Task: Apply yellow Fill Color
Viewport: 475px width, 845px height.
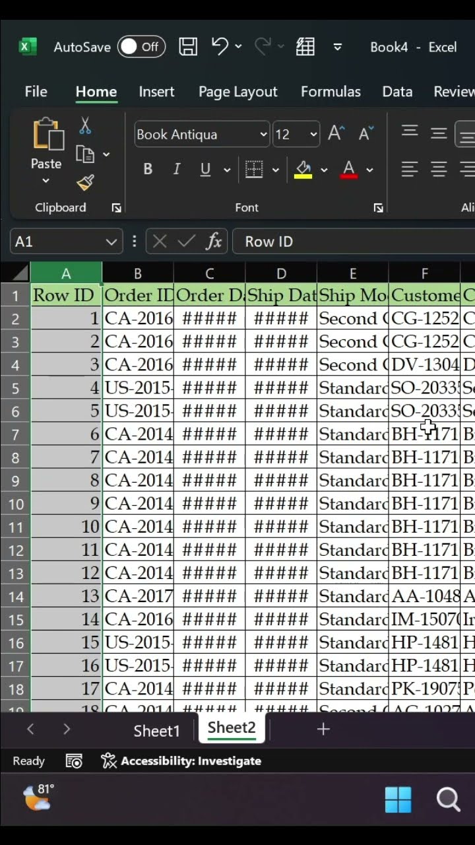Action: 303,170
